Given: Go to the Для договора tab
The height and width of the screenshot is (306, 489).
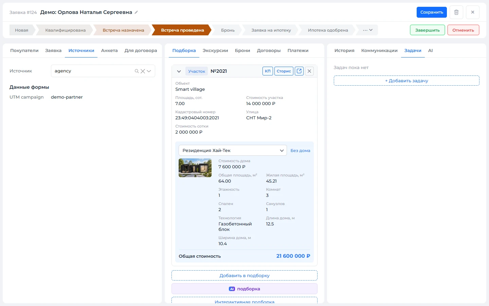Looking at the screenshot, I should [x=141, y=51].
